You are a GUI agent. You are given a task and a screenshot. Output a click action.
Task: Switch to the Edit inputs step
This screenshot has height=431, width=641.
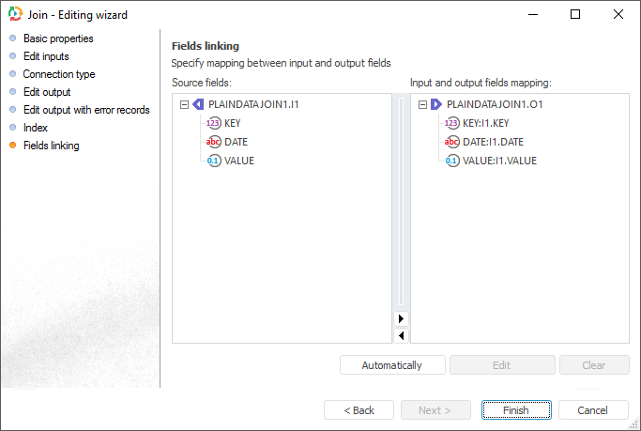coord(46,56)
